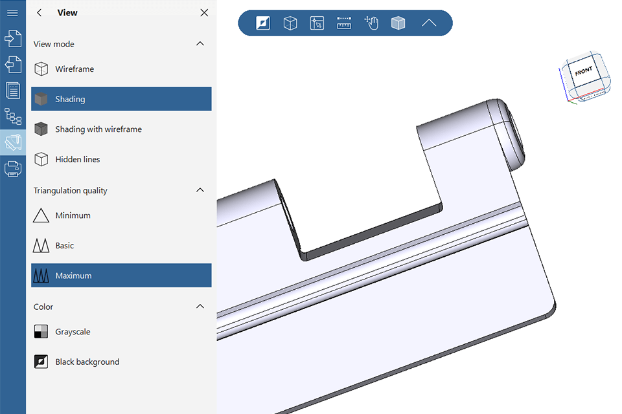Click the active view settings sidebar icon

click(13, 142)
